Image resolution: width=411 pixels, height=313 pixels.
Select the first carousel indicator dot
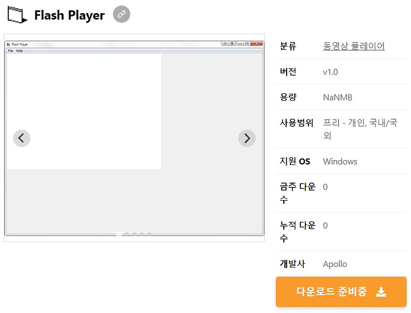[x=119, y=234]
